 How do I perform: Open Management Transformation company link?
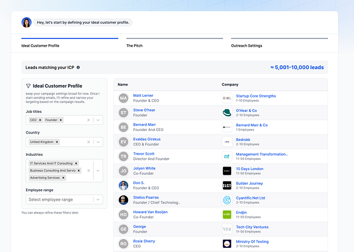point(261,154)
